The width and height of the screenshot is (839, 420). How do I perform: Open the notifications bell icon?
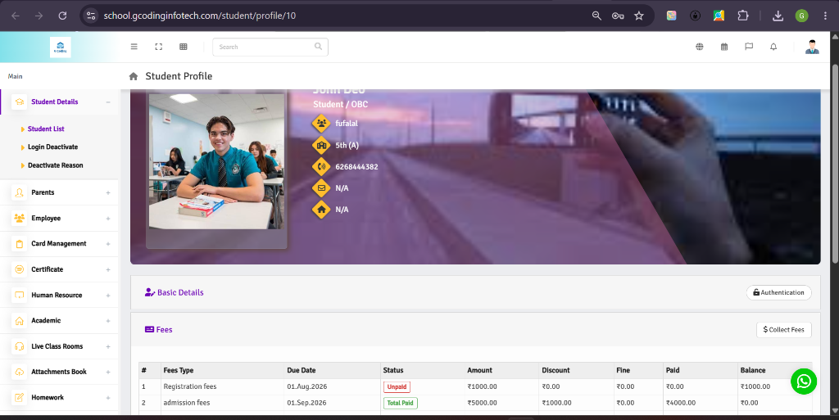click(x=773, y=47)
